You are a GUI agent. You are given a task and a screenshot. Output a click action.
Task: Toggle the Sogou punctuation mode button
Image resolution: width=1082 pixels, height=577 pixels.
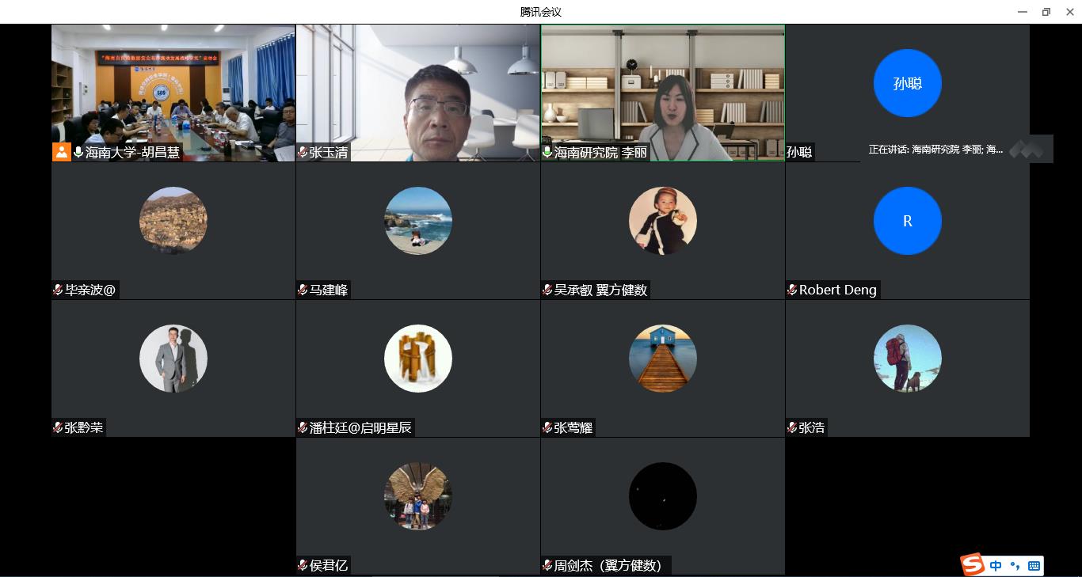1015,565
